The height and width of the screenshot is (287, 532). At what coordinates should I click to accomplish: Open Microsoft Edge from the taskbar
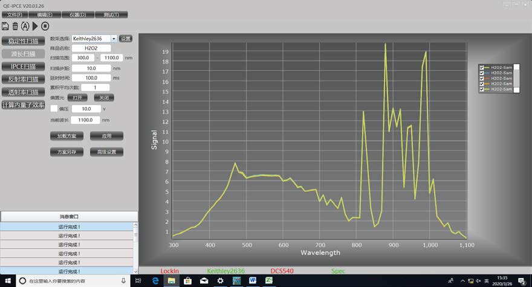tap(155, 281)
